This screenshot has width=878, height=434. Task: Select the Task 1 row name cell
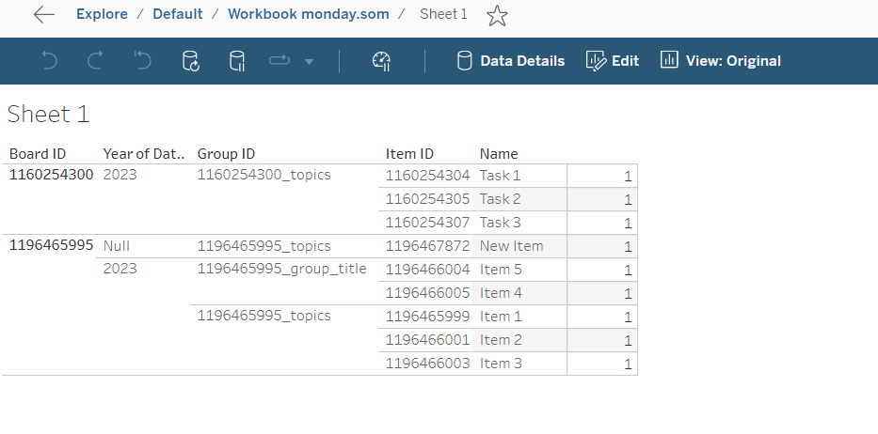click(x=500, y=176)
